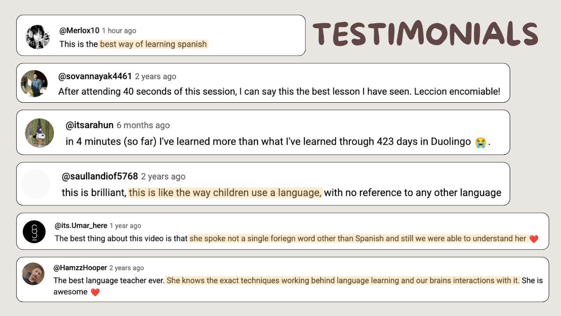Open the @itsarahun username link
The height and width of the screenshot is (316, 561).
tap(89, 125)
